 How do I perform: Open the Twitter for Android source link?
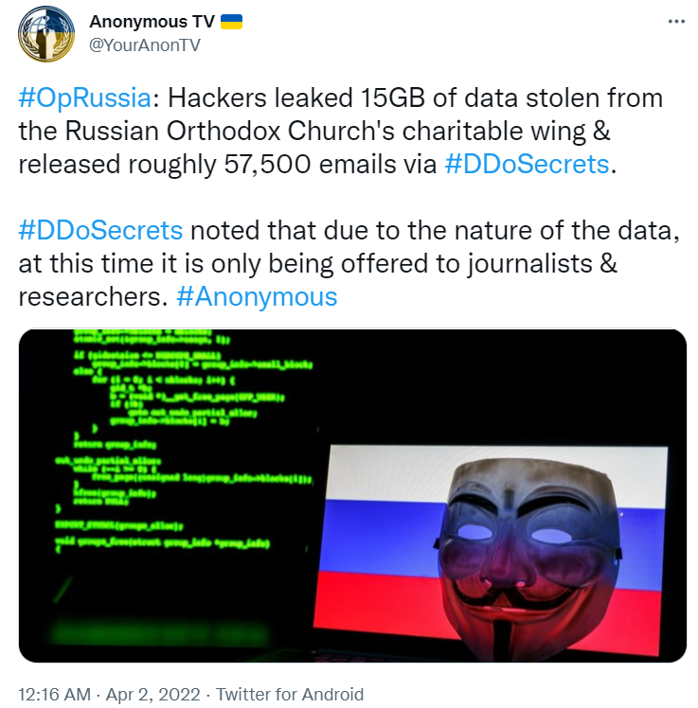pos(290,694)
